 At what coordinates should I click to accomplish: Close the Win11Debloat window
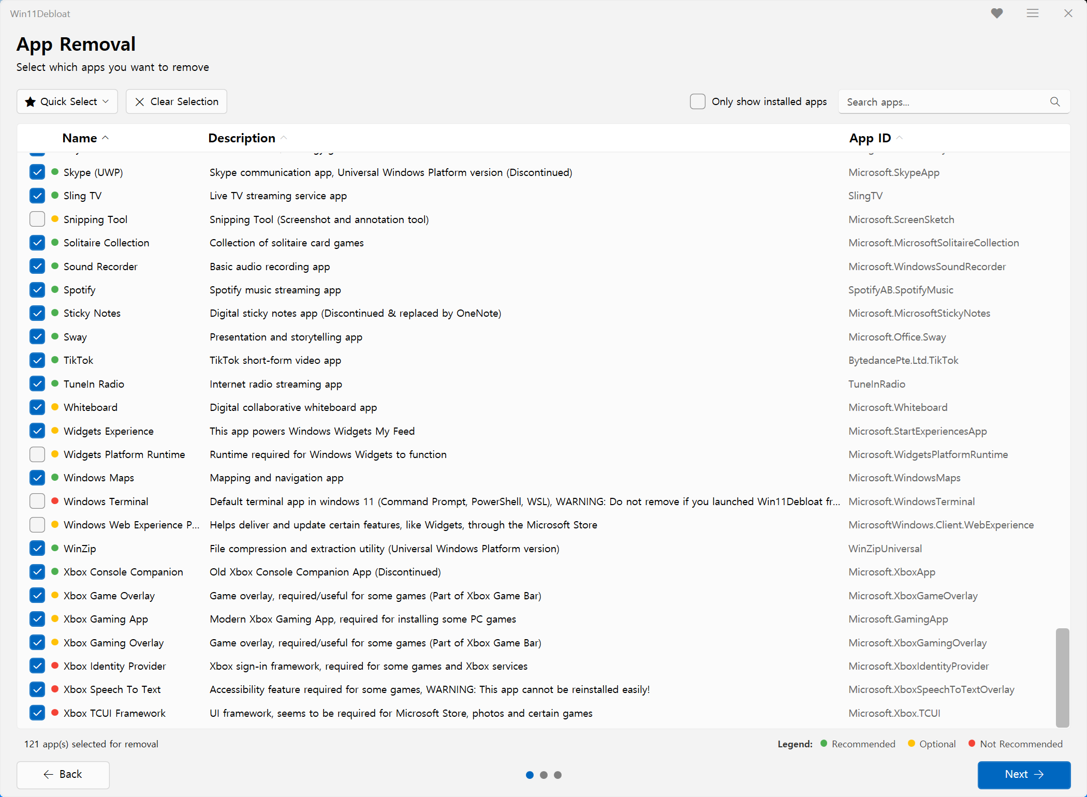tap(1068, 13)
